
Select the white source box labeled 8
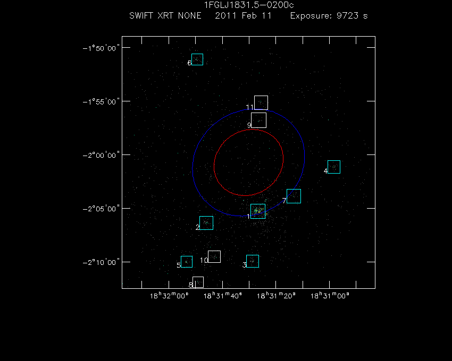pos(198,282)
